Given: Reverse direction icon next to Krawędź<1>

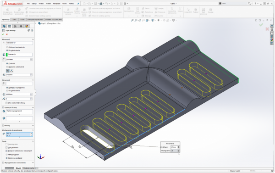Looking at the screenshot, I should click(4, 43).
